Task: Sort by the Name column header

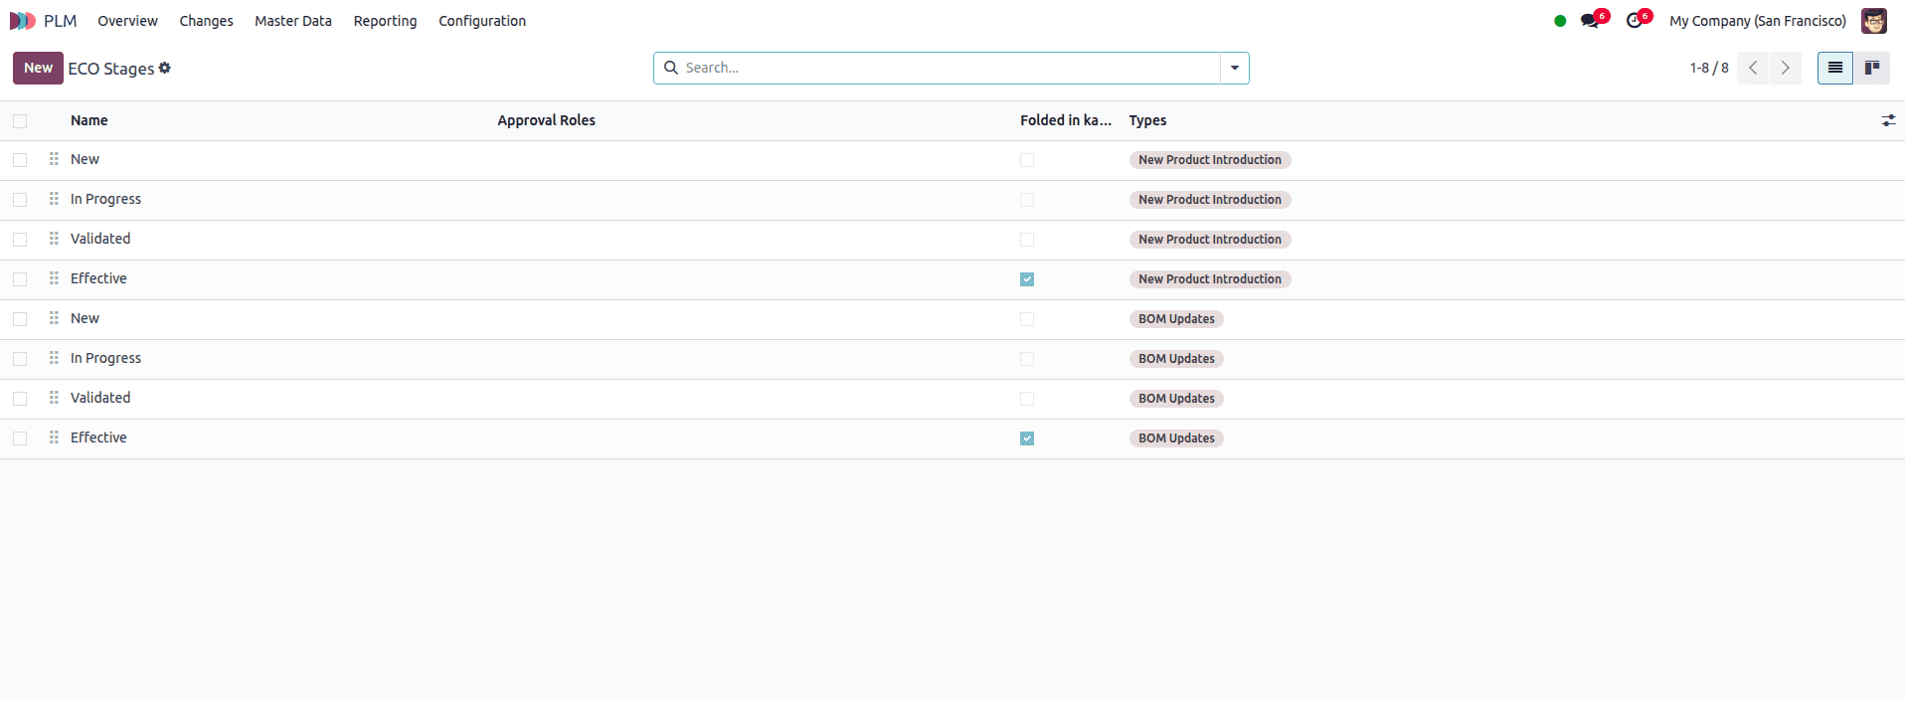Action: point(88,120)
